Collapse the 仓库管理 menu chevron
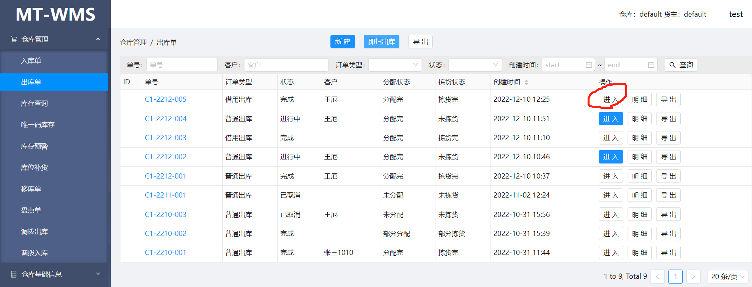Screen dimensions: 752x287 point(98,39)
